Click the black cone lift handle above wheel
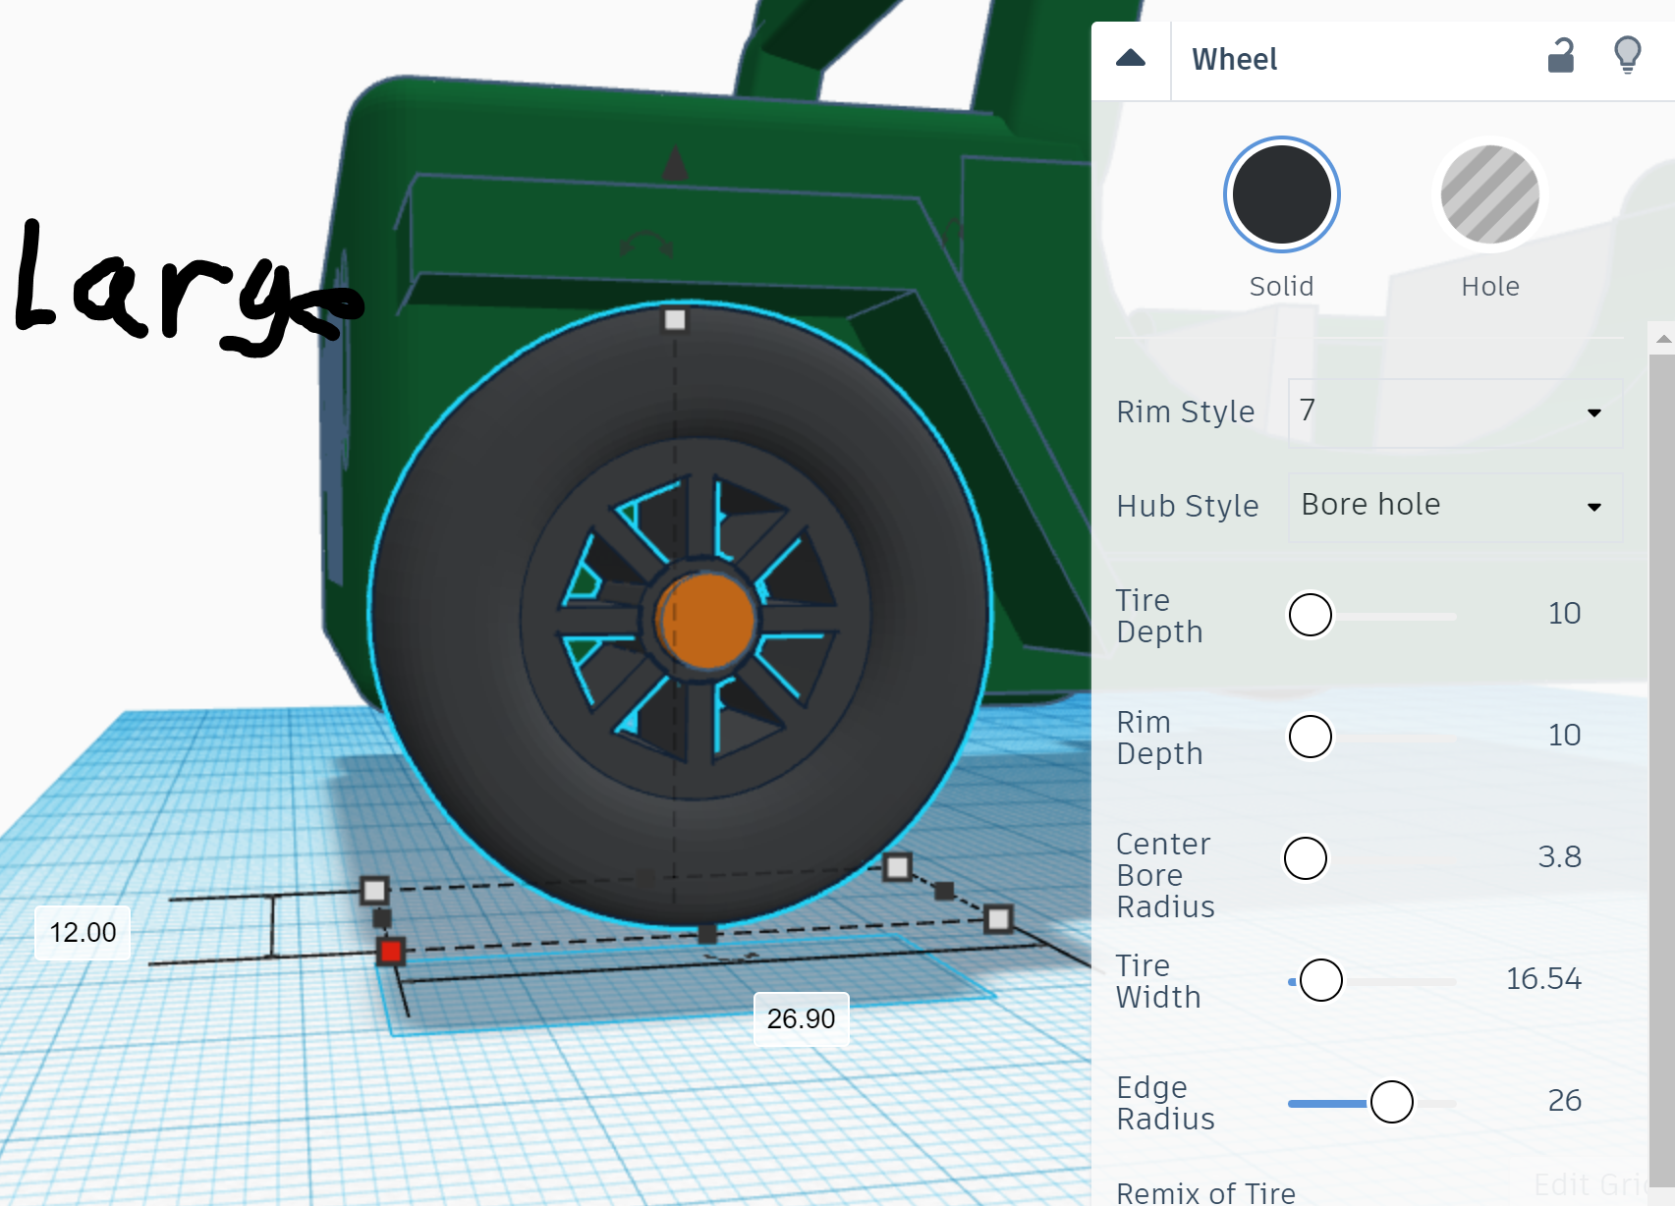Viewport: 1675px width, 1206px height. 675,161
